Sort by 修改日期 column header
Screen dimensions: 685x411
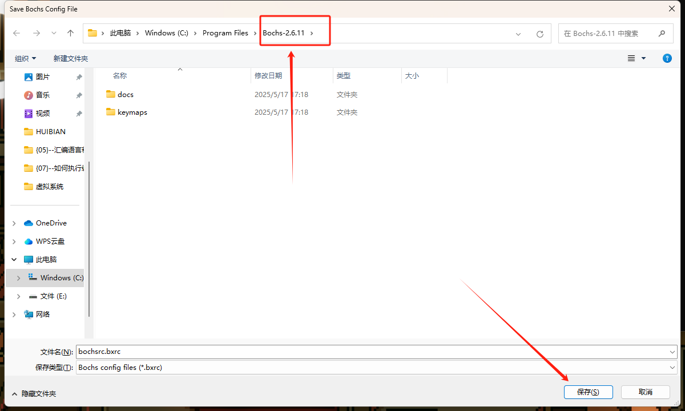[268, 75]
